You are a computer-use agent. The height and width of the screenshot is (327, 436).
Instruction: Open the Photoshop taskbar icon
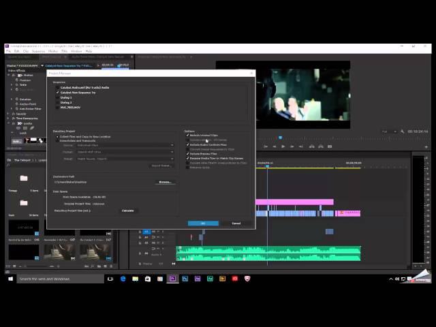185,279
